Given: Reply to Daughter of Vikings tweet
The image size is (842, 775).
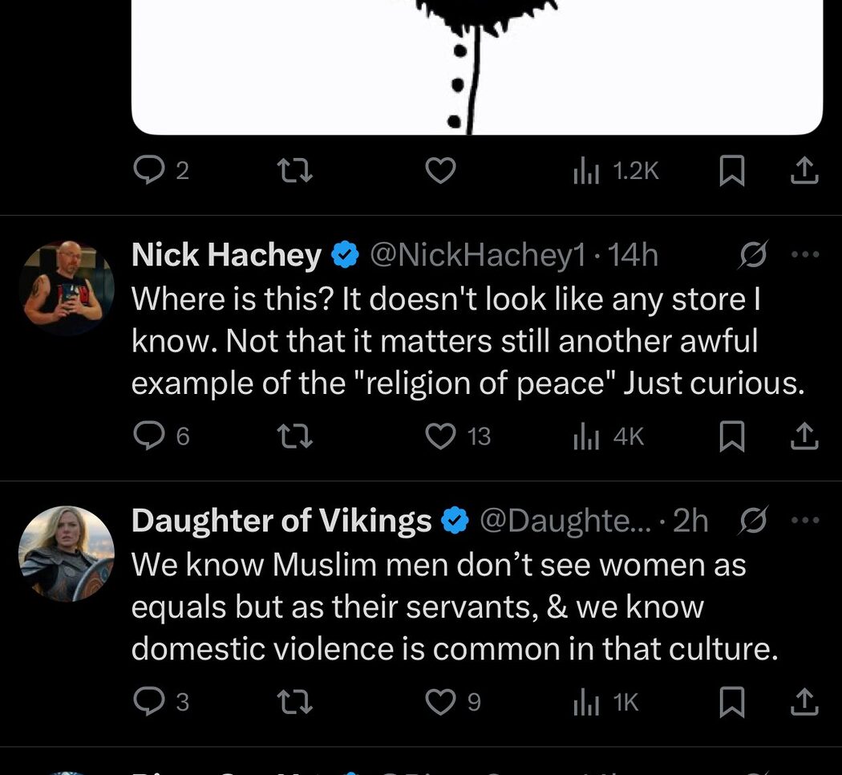Looking at the screenshot, I should pos(148,701).
